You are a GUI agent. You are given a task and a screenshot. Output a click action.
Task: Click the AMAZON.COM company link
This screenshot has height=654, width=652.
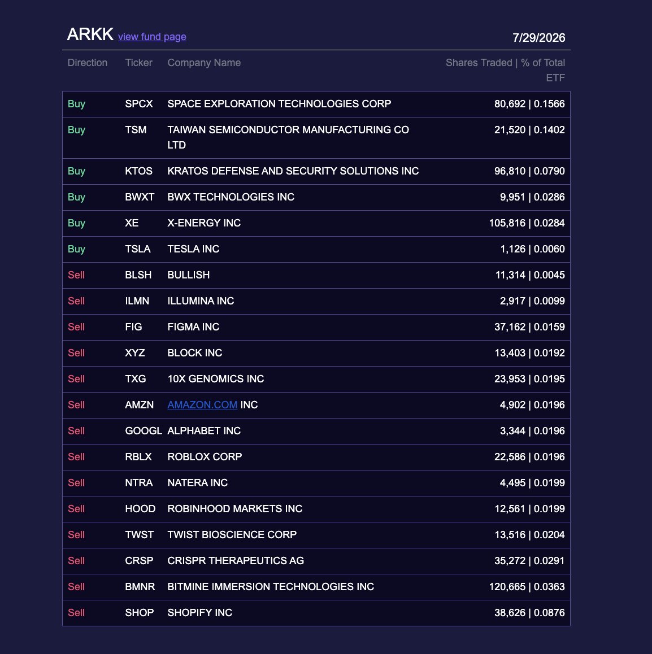202,404
